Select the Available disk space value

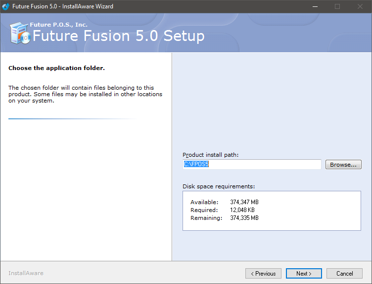[x=244, y=202]
